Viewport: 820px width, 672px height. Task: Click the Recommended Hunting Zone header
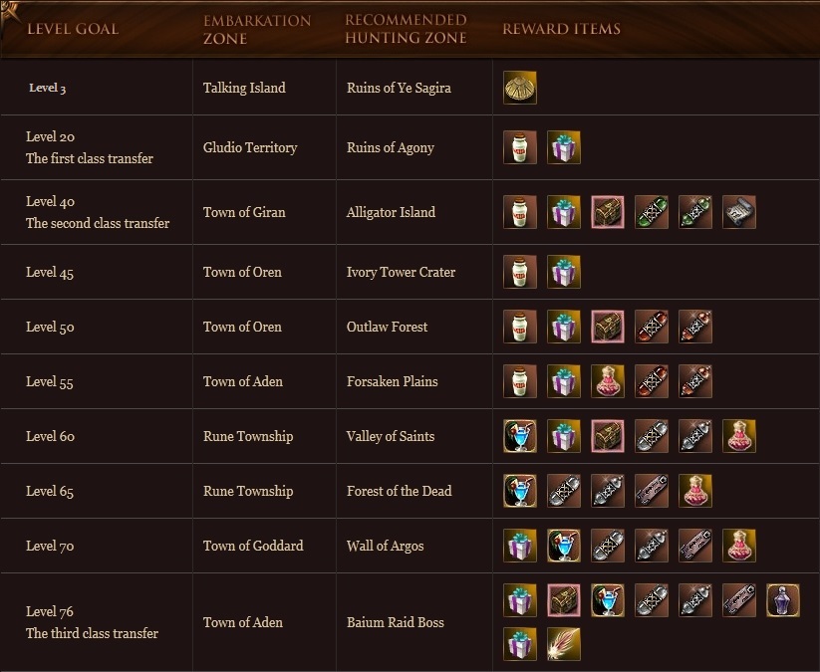coord(406,29)
